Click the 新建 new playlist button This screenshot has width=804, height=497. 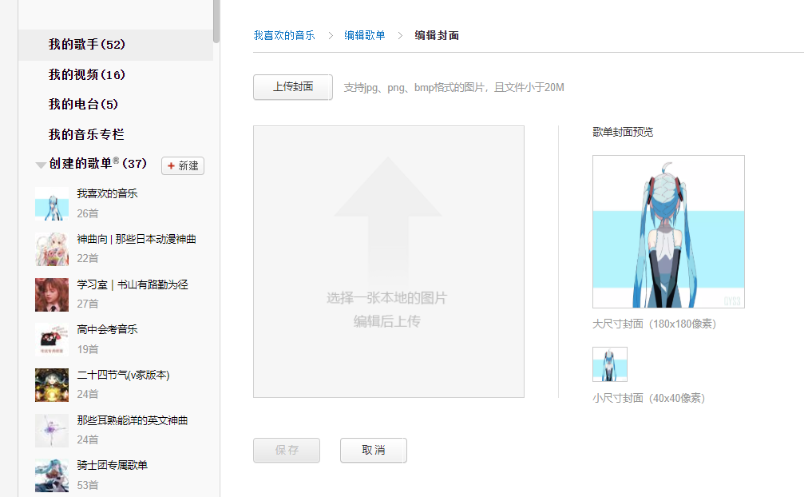183,165
